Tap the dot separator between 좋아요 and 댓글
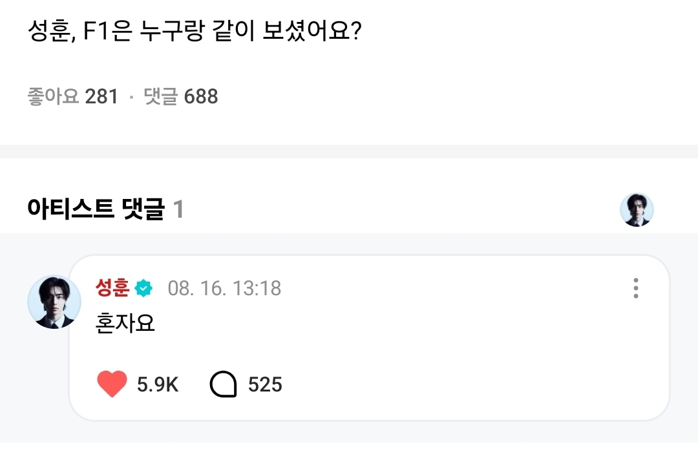 [131, 98]
